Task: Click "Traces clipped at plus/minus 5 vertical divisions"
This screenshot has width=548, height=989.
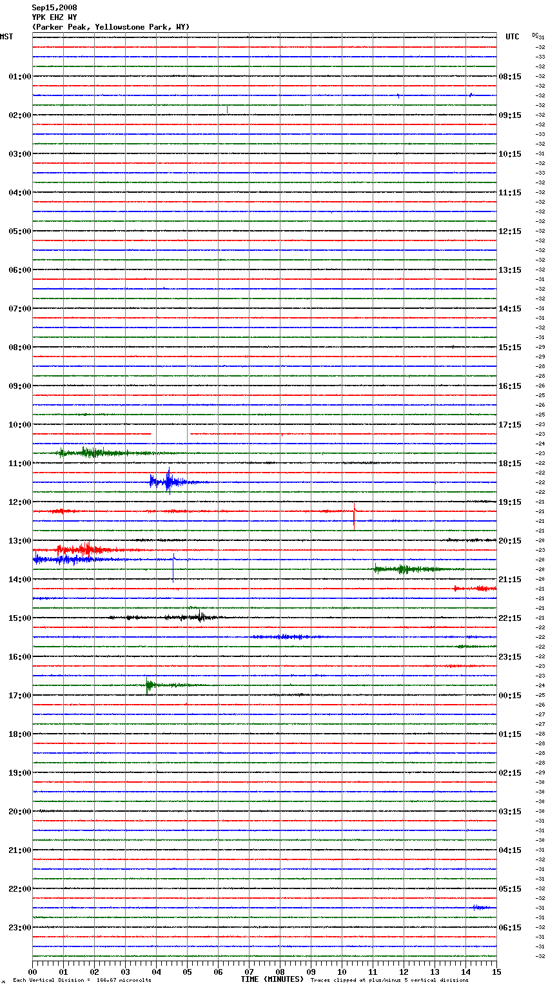Action: click(x=389, y=981)
